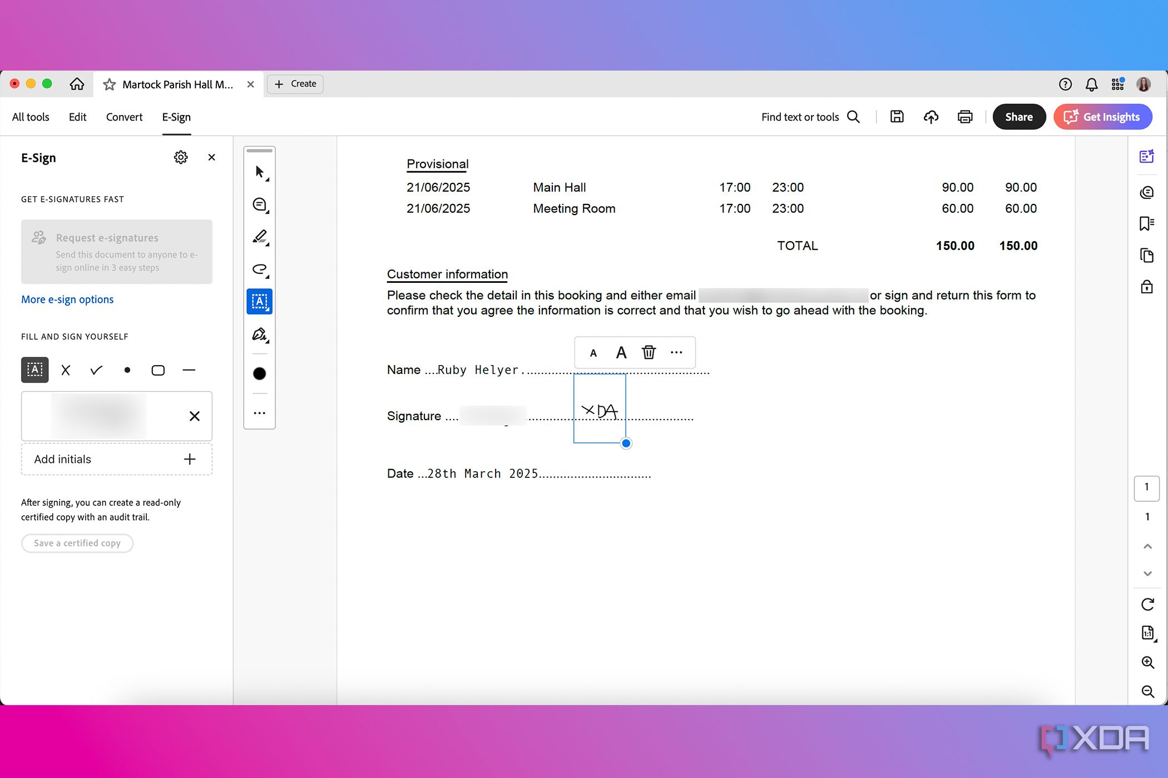
Task: Select the arrow selection tool
Action: (x=260, y=172)
